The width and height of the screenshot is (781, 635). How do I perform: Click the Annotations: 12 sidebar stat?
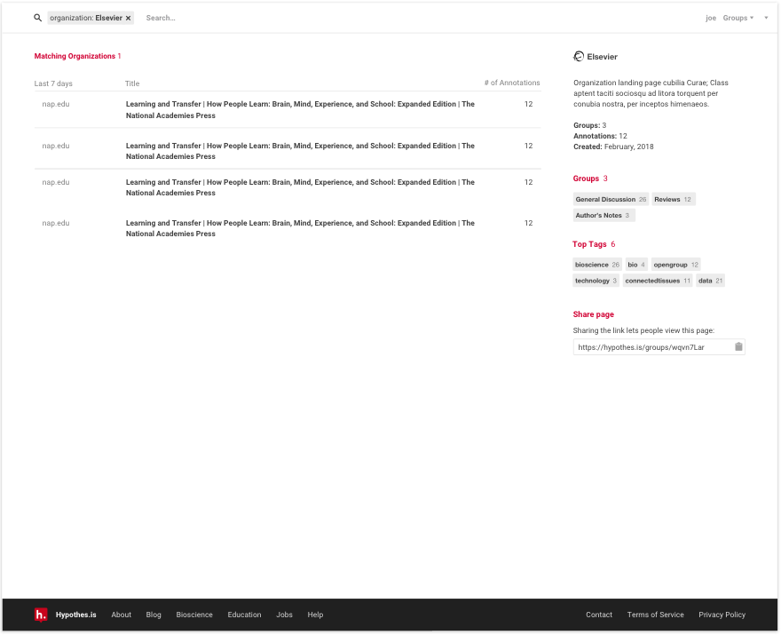(x=600, y=136)
